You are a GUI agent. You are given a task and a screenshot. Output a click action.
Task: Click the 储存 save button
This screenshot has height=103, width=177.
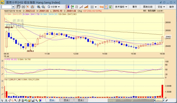click(x=171, y=7)
